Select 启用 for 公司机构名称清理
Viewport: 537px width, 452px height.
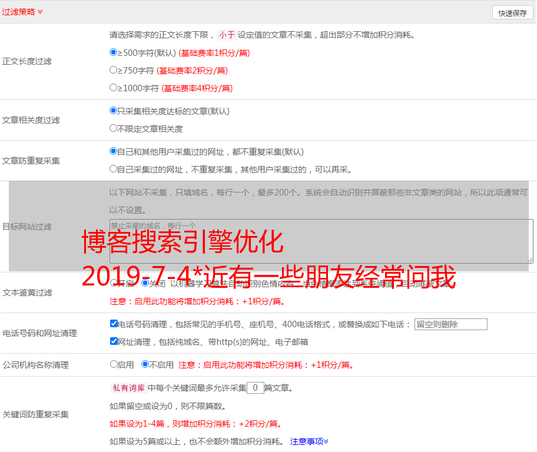tap(114, 364)
